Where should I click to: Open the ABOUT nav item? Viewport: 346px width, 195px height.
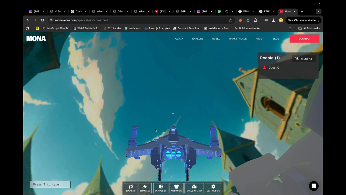(259, 38)
